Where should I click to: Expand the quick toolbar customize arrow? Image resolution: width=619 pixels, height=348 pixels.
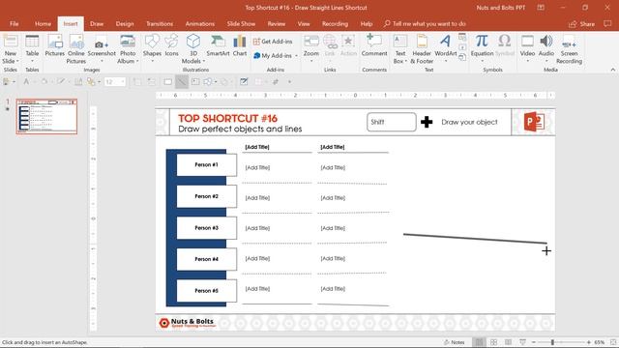(x=289, y=81)
